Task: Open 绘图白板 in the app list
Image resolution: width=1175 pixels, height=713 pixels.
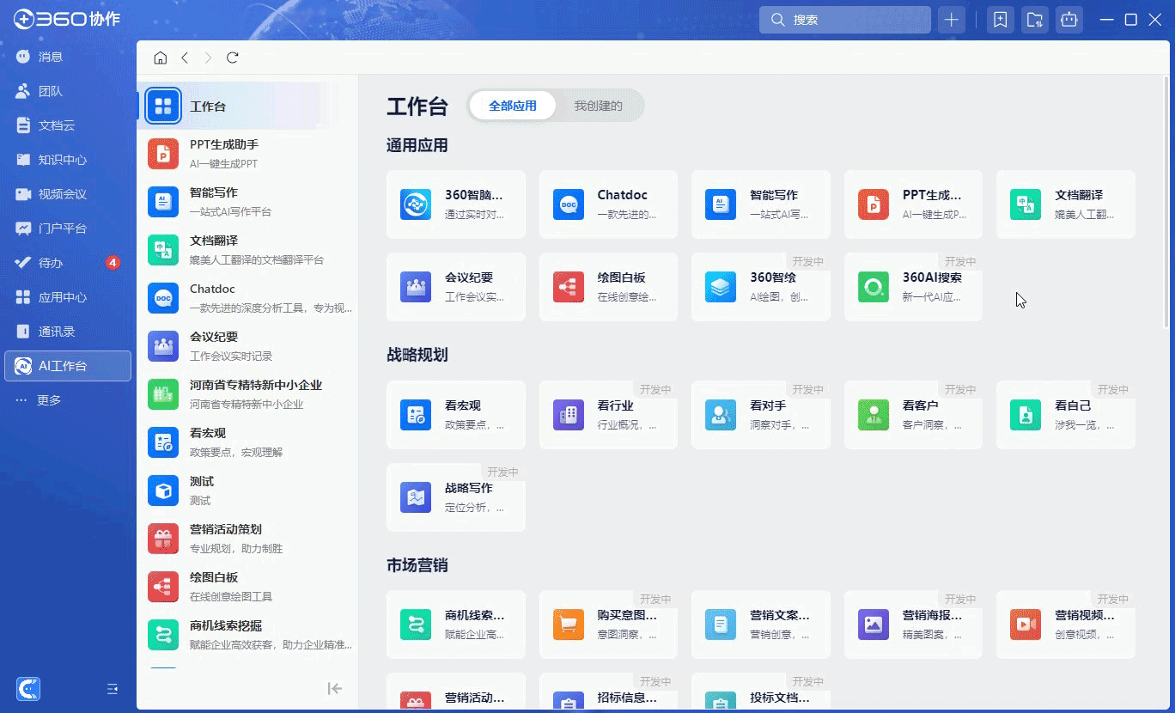Action: pyautogui.click(x=247, y=587)
